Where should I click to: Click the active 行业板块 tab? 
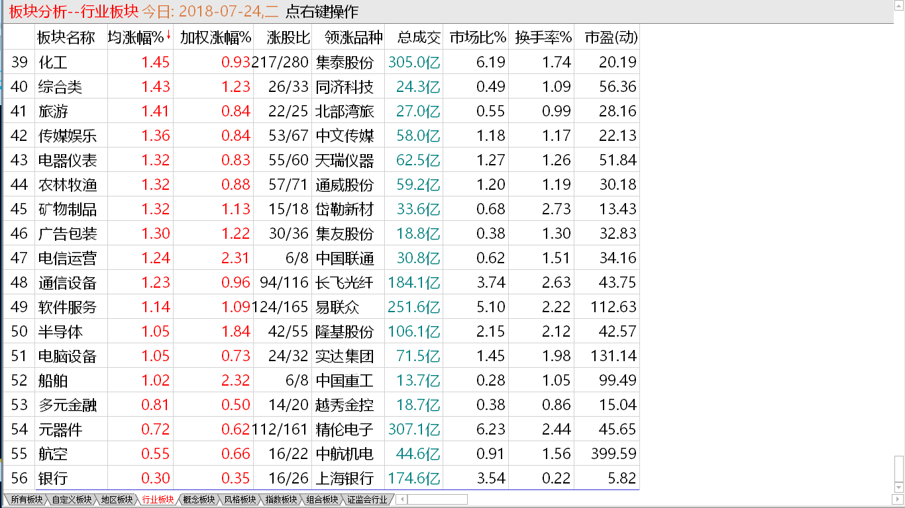pyautogui.click(x=158, y=499)
